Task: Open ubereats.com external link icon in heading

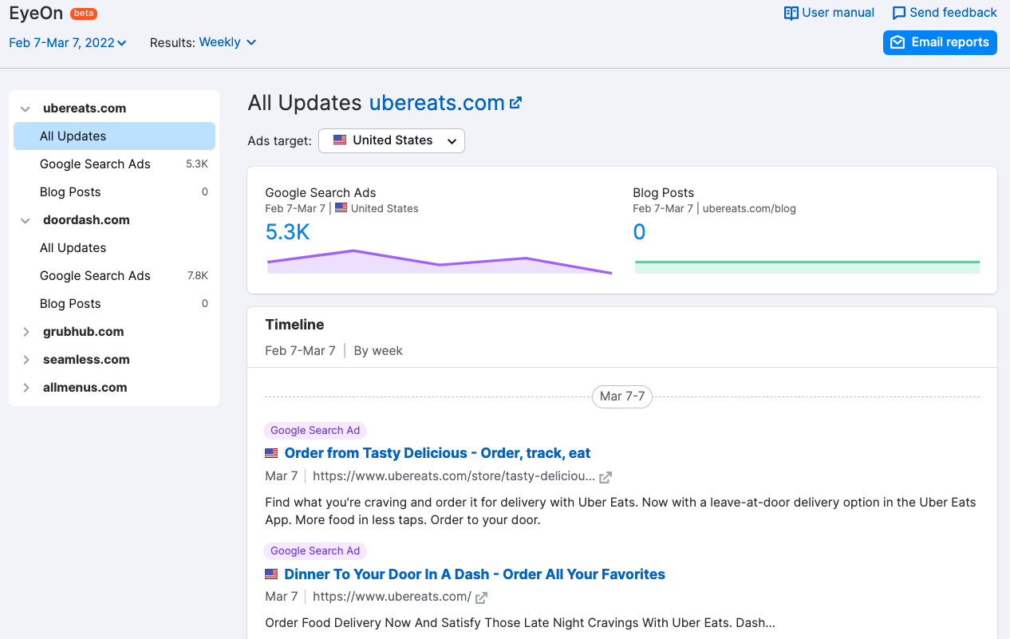Action: click(516, 102)
